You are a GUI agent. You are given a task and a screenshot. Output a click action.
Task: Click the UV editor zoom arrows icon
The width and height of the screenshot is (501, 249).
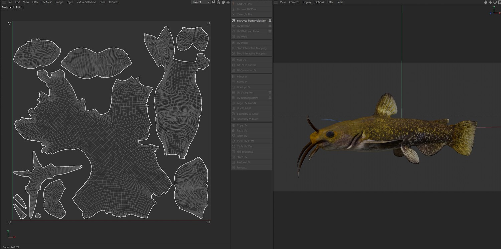click(228, 2)
